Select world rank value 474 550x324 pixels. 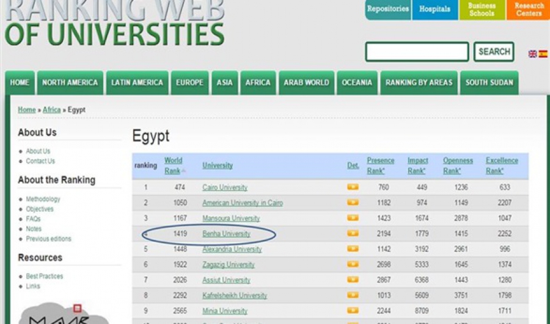pyautogui.click(x=180, y=187)
